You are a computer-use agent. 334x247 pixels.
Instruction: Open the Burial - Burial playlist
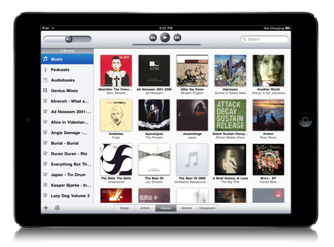pyautogui.click(x=67, y=143)
